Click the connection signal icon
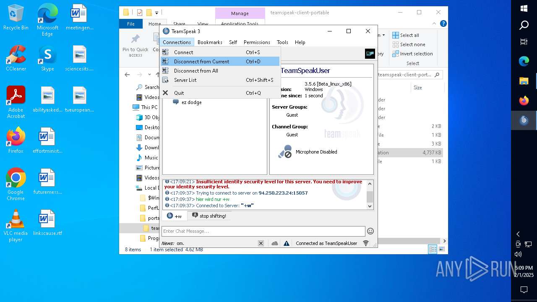 (x=366, y=243)
